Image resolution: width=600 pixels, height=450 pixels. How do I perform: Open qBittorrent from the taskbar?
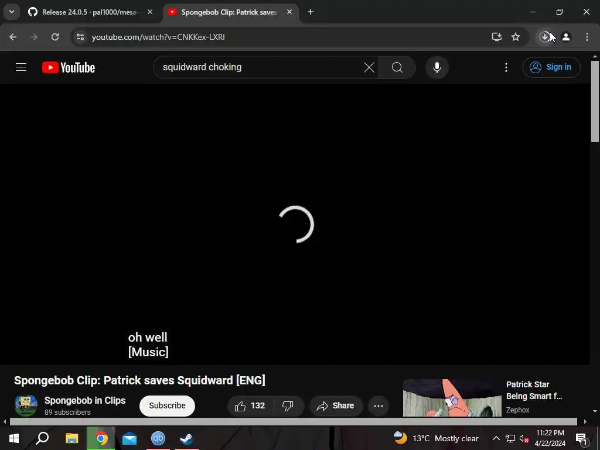[158, 438]
